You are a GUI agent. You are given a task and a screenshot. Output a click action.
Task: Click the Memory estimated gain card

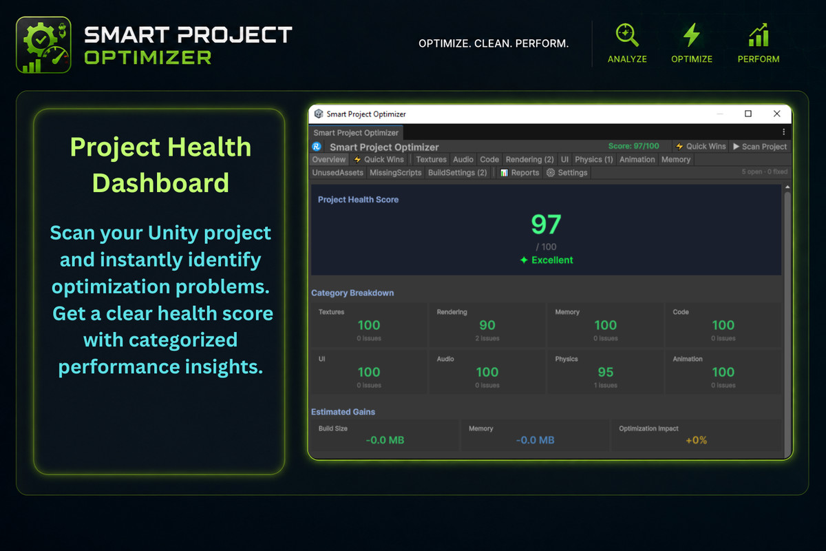(535, 435)
